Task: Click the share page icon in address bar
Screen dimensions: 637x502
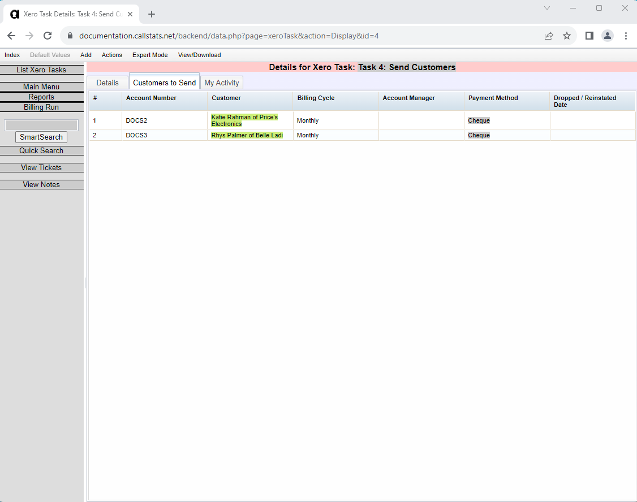Action: coord(548,36)
